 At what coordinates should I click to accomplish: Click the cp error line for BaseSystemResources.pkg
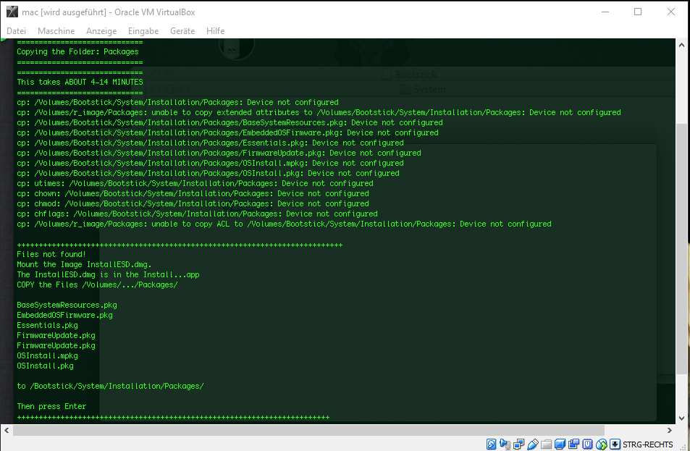point(230,122)
